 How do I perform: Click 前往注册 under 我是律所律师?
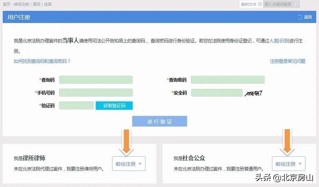tap(129, 163)
